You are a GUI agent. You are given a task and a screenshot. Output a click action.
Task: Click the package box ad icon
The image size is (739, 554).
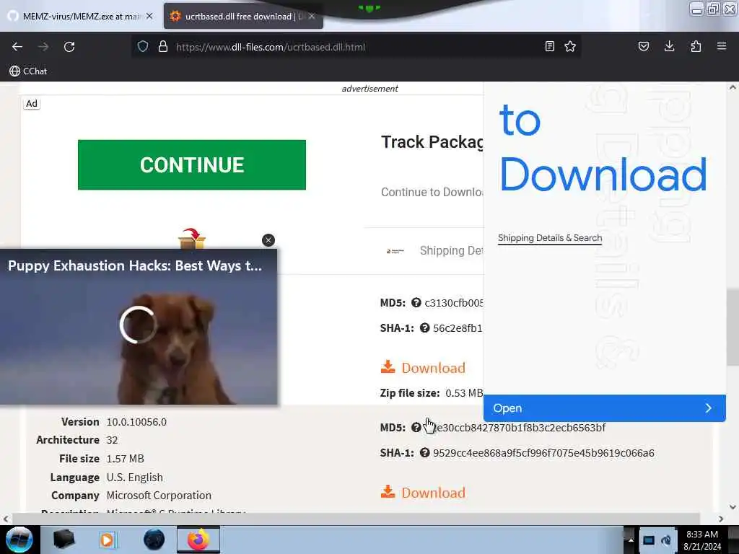(x=192, y=238)
